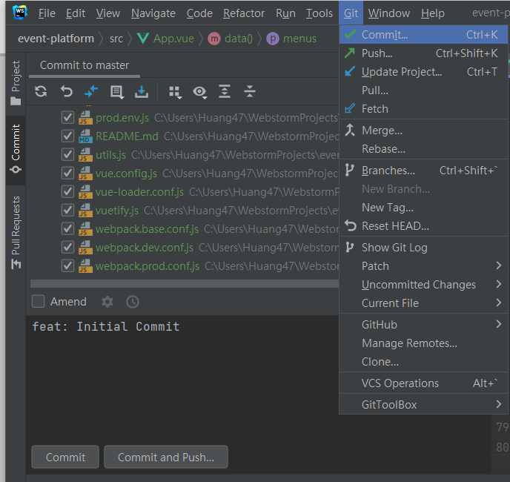
Task: Open the View Options eye icon
Action: coord(199,93)
